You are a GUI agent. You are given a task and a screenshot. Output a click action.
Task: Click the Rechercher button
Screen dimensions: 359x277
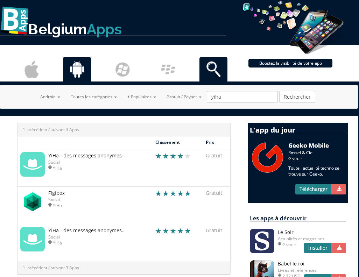297,97
